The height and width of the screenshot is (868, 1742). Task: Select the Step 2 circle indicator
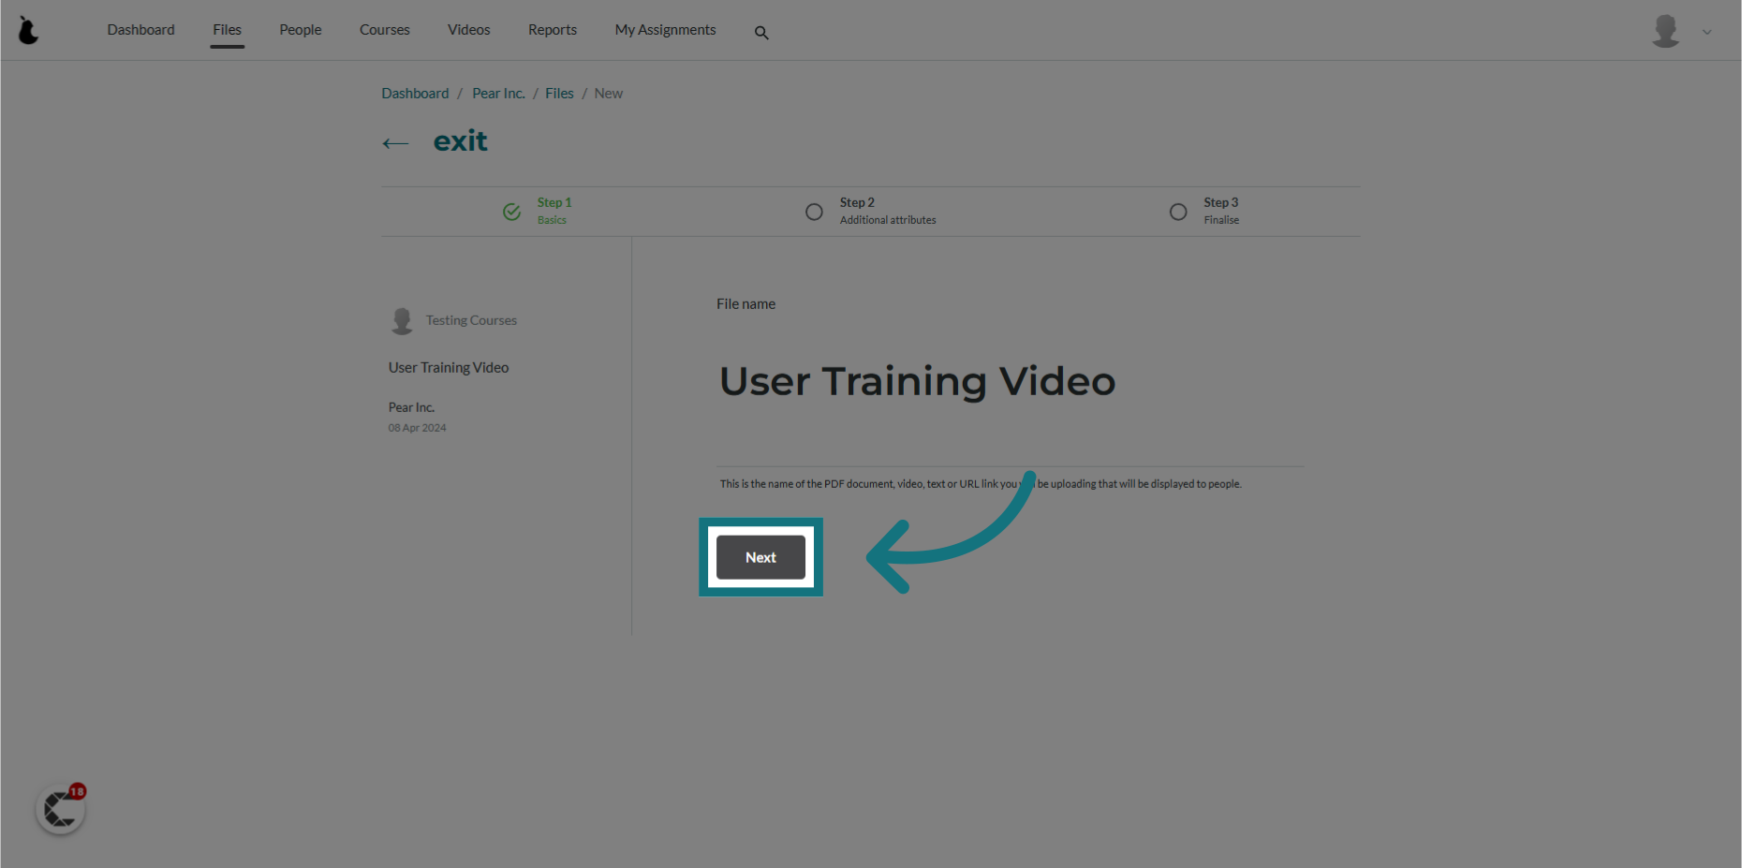pos(814,212)
